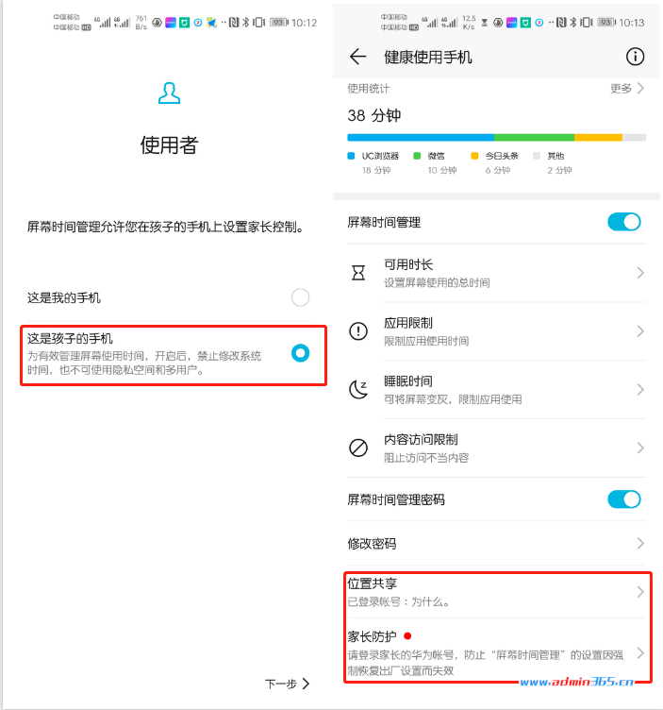Tap the red dot beside 家长防护
663x710 pixels.
coord(407,635)
